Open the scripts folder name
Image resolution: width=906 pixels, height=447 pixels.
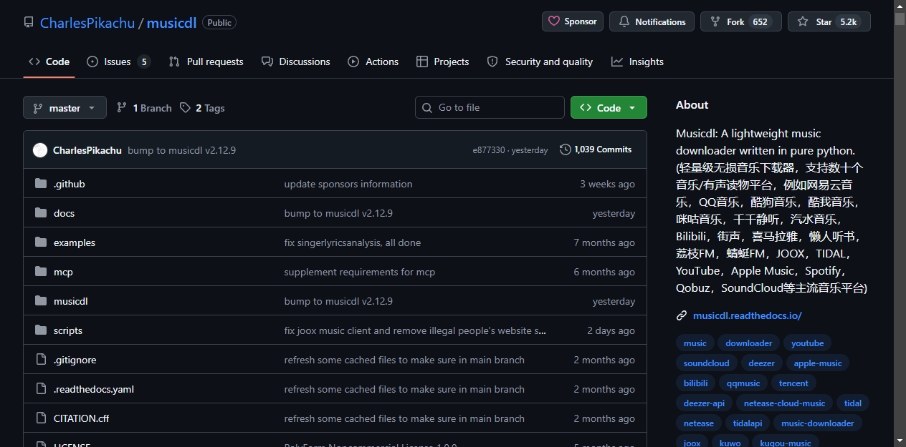coord(68,330)
